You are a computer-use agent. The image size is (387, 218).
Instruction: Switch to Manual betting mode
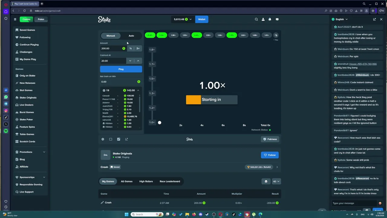111,36
